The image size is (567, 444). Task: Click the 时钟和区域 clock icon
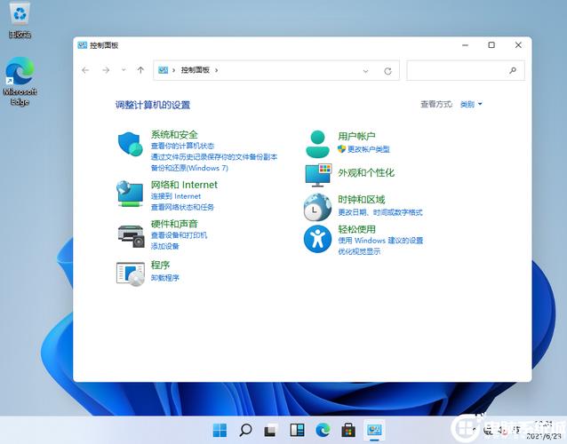317,207
